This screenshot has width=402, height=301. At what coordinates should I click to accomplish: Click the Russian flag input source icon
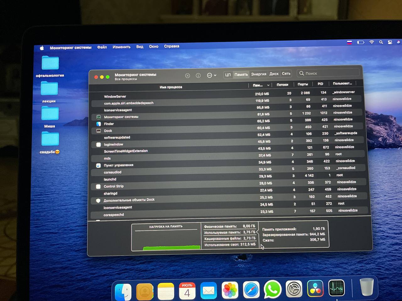click(x=349, y=42)
